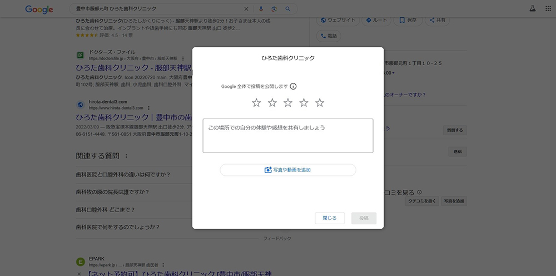The width and height of the screenshot is (556, 276).
Task: Focus the review text area
Action: tap(287, 135)
